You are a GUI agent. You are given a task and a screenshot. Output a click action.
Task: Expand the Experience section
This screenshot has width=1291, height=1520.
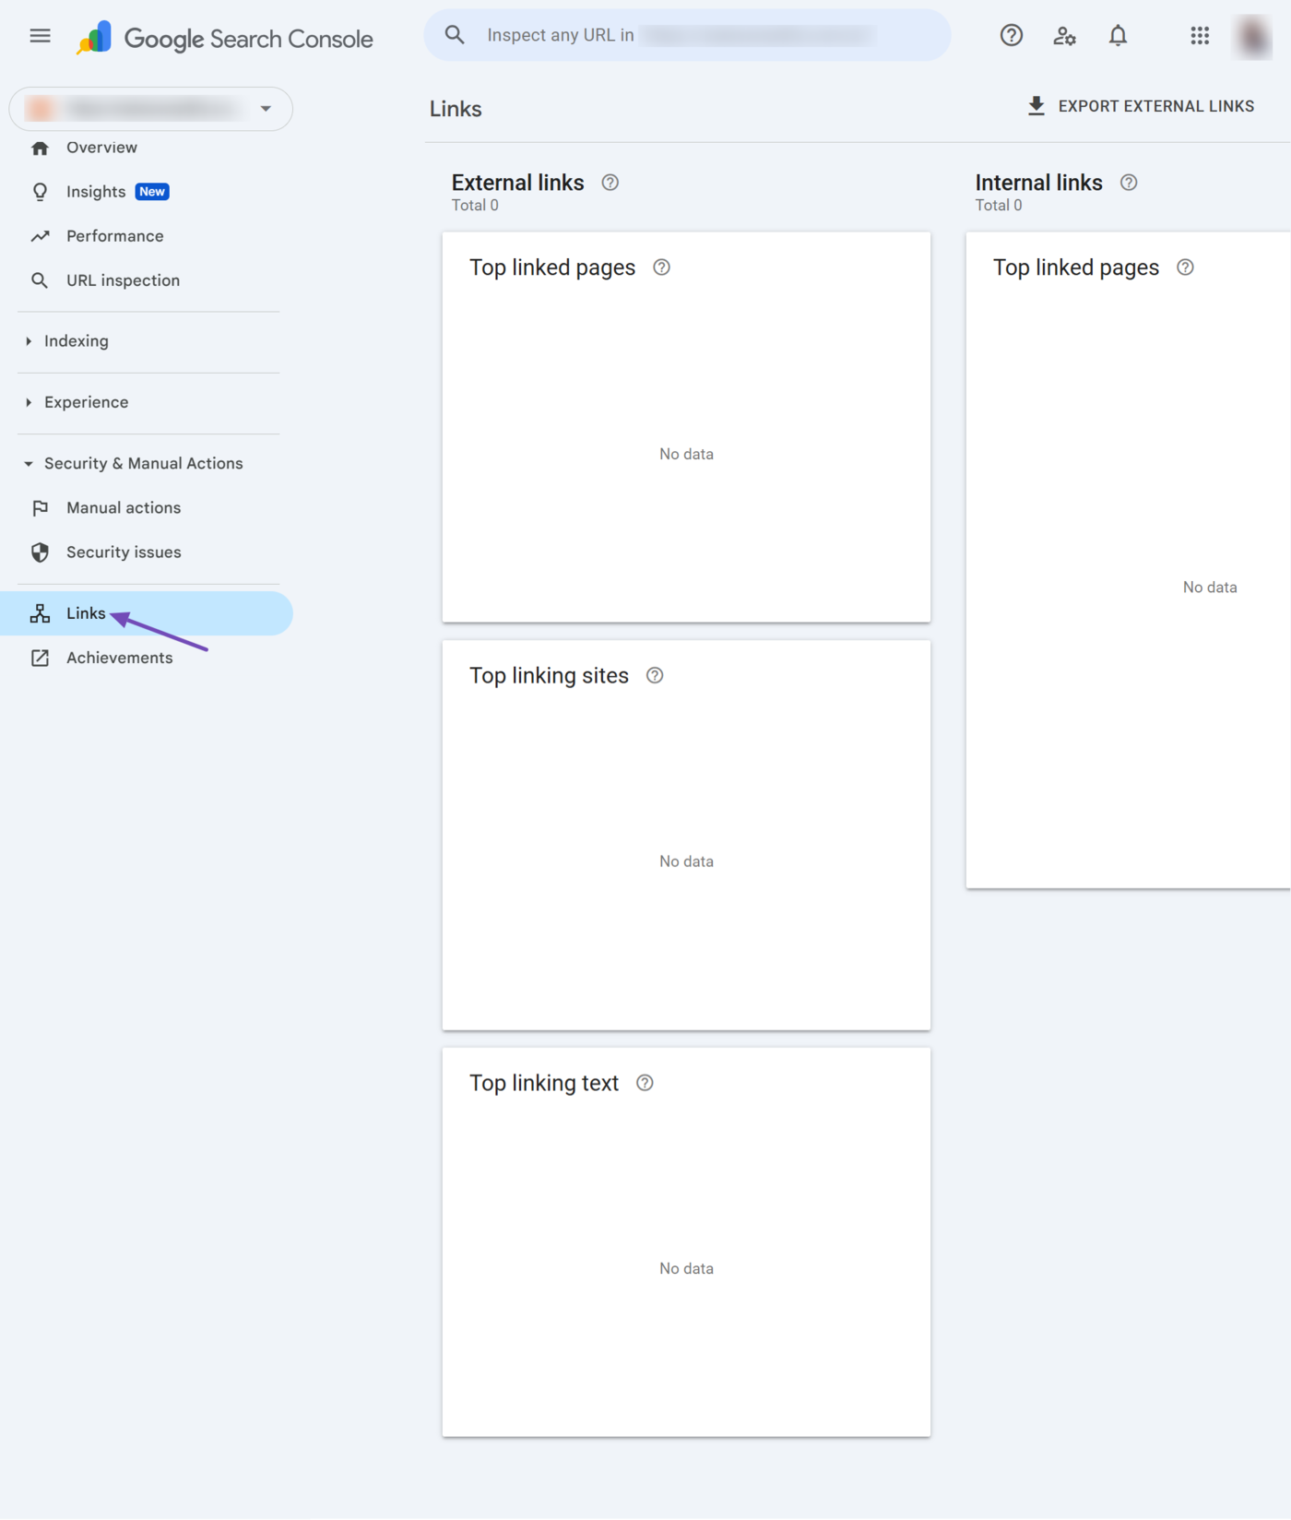[86, 402]
